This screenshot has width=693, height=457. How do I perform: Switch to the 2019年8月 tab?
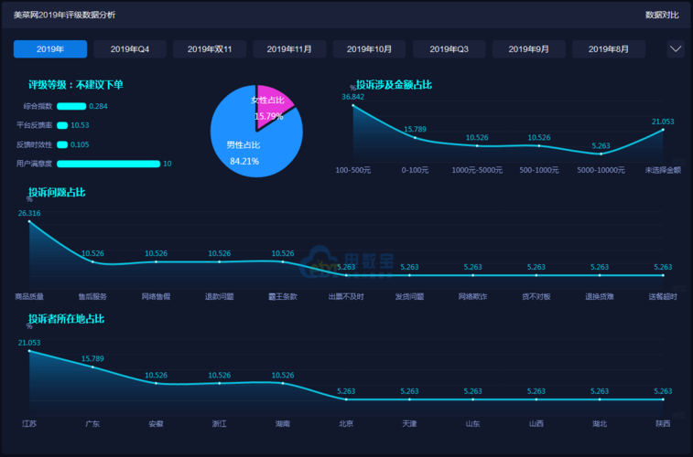(609, 49)
